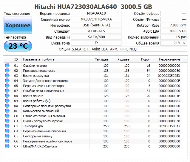Click hex value 000000000050

169,71
